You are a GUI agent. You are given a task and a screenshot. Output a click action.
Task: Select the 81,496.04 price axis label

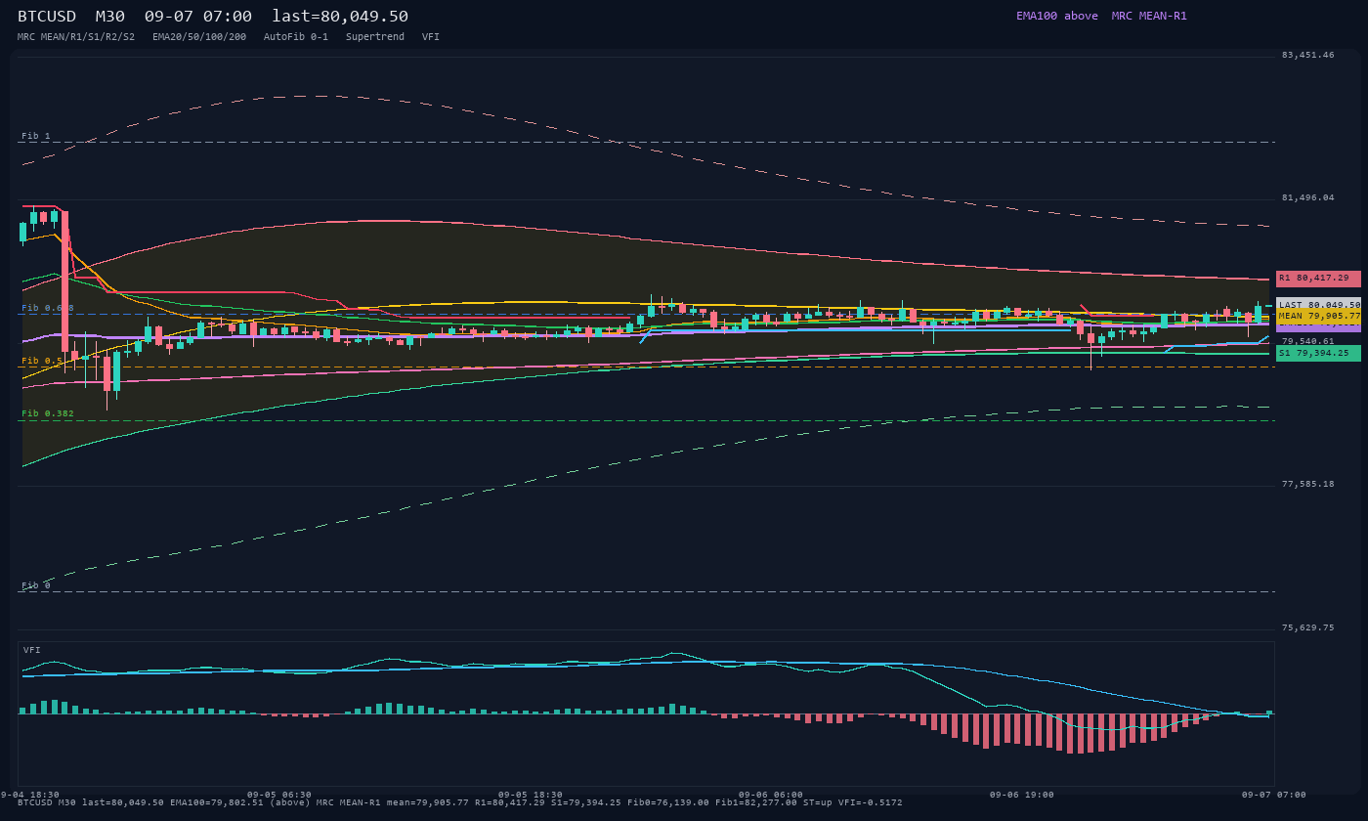1307,197
